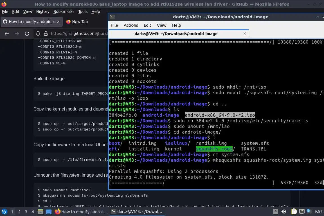Click the removable media eject tray icon

pyautogui.click(x=275, y=211)
